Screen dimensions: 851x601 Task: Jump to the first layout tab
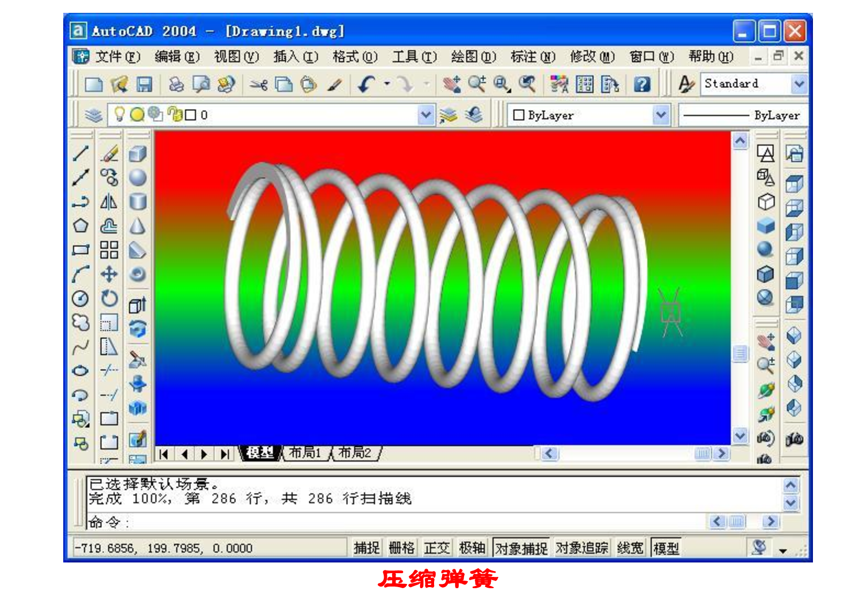(x=164, y=454)
